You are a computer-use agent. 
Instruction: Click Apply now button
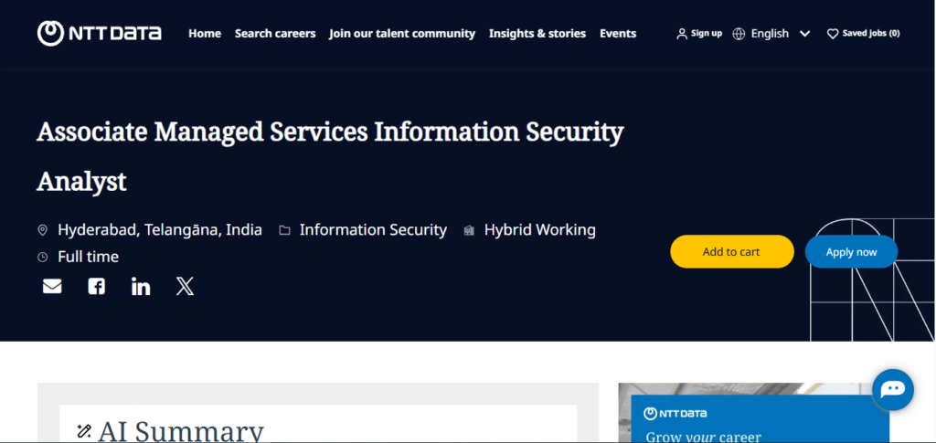851,251
